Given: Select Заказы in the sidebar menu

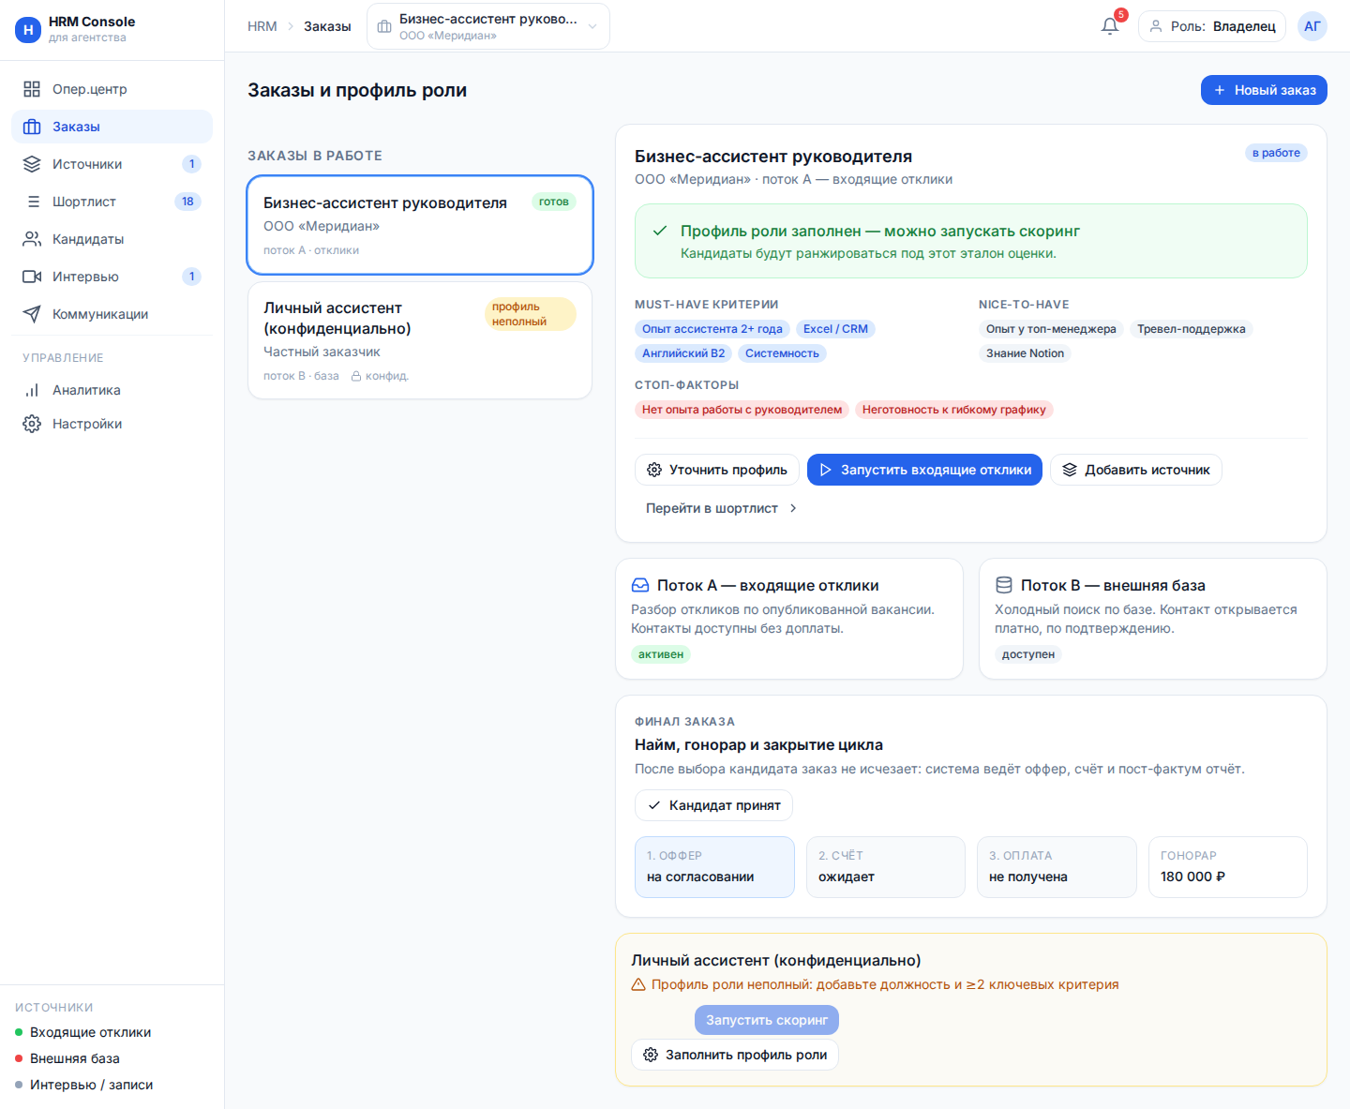Looking at the screenshot, I should click(112, 127).
